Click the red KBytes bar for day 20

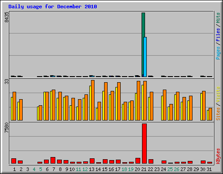tap(138, 161)
